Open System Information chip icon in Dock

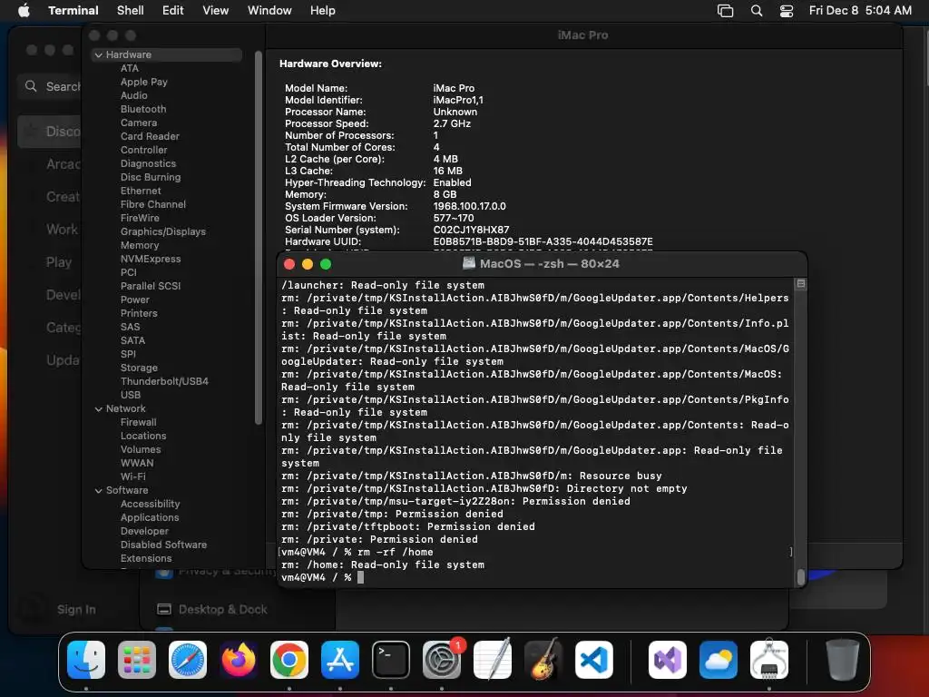769,660
